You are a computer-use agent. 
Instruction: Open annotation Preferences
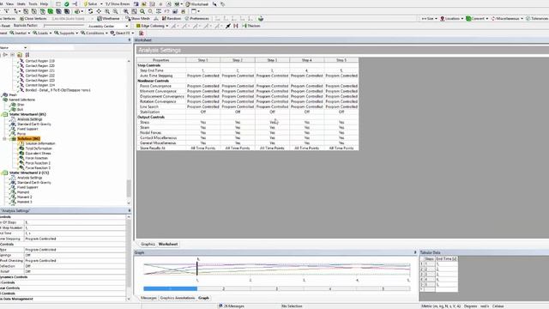click(x=196, y=19)
